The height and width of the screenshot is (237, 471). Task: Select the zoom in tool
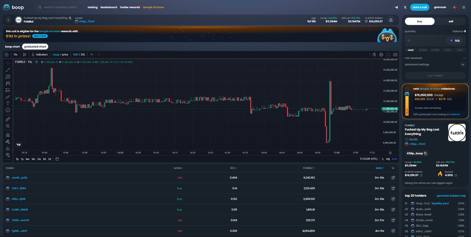point(8,126)
